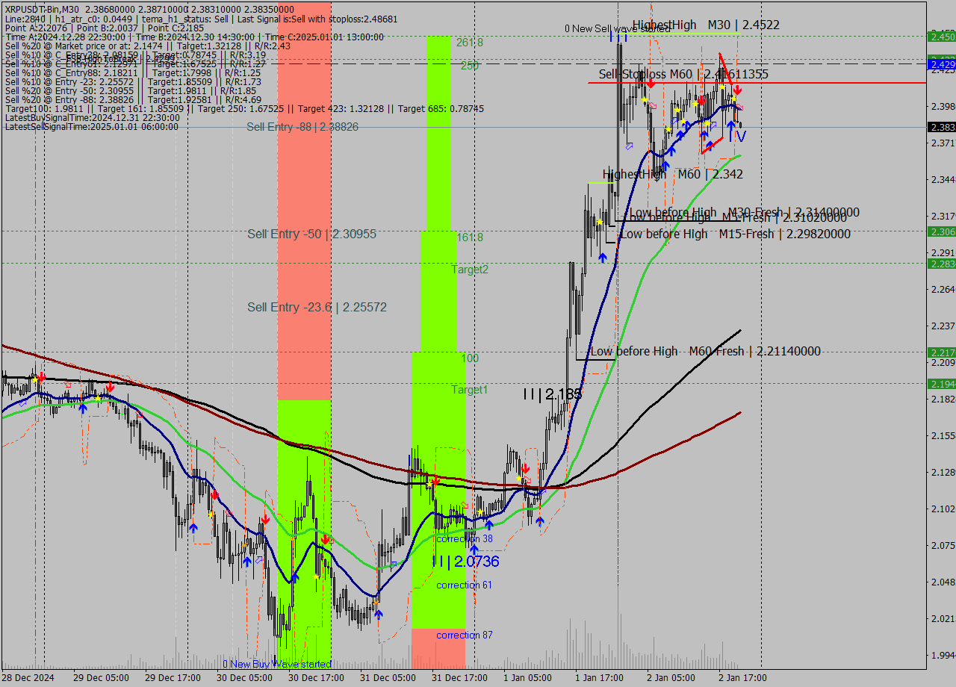
Task: Click the 'Sell Entry -23.6 | 2.25572' chart label
Action: pos(317,308)
